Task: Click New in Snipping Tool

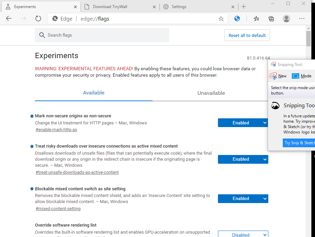Action: point(278,76)
